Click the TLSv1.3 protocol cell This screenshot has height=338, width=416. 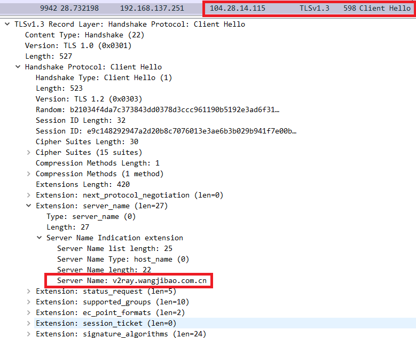[315, 8]
